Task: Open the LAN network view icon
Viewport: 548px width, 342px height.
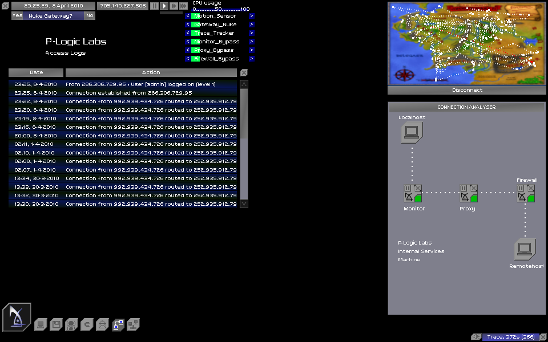Action: pyautogui.click(x=133, y=325)
